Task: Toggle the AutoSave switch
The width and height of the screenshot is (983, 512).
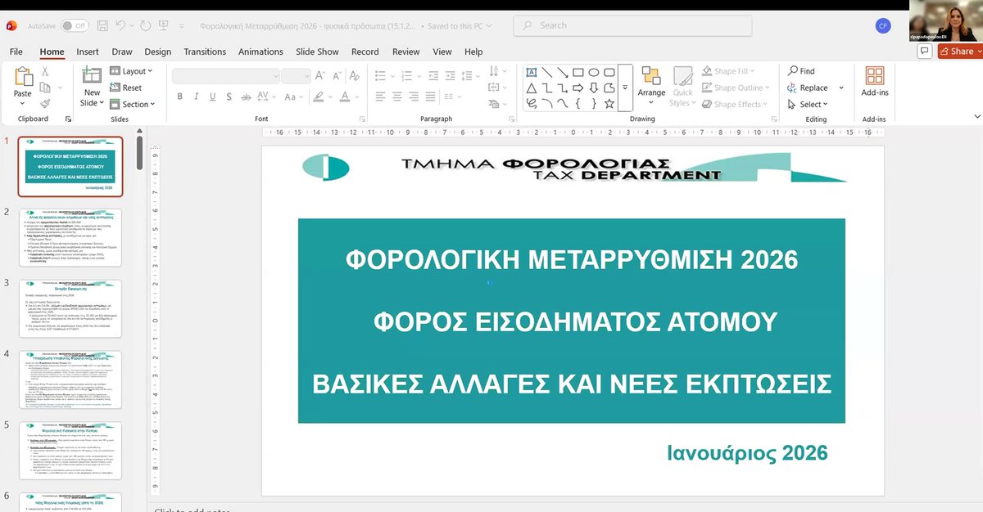Action: (x=75, y=26)
